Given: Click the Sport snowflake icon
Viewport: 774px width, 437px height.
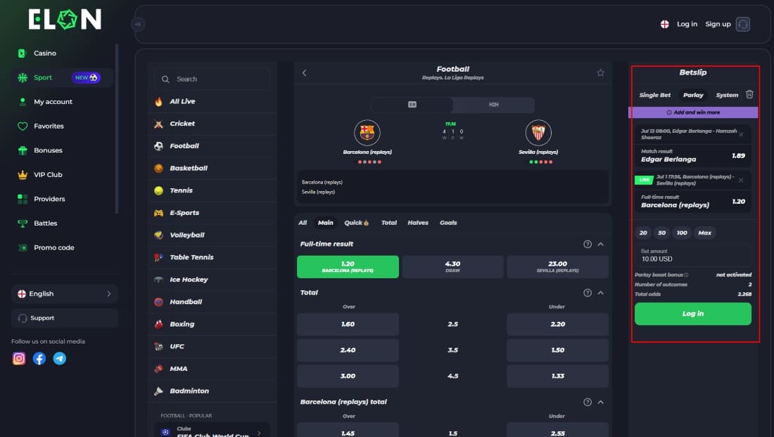Looking at the screenshot, I should (23, 77).
